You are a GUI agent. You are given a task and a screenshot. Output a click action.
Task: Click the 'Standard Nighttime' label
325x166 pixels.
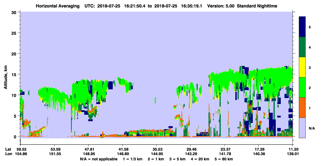(257, 6)
